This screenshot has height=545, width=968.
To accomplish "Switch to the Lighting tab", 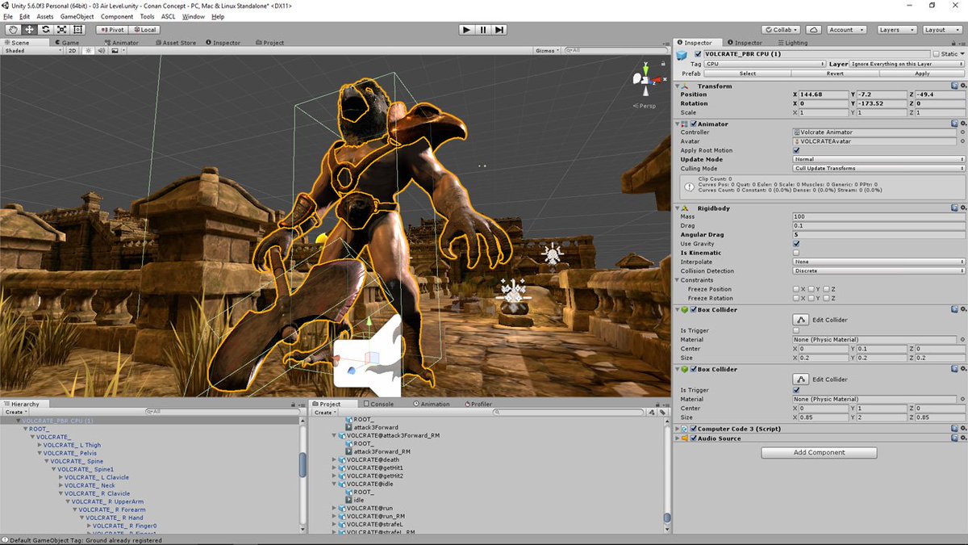I will coord(792,43).
